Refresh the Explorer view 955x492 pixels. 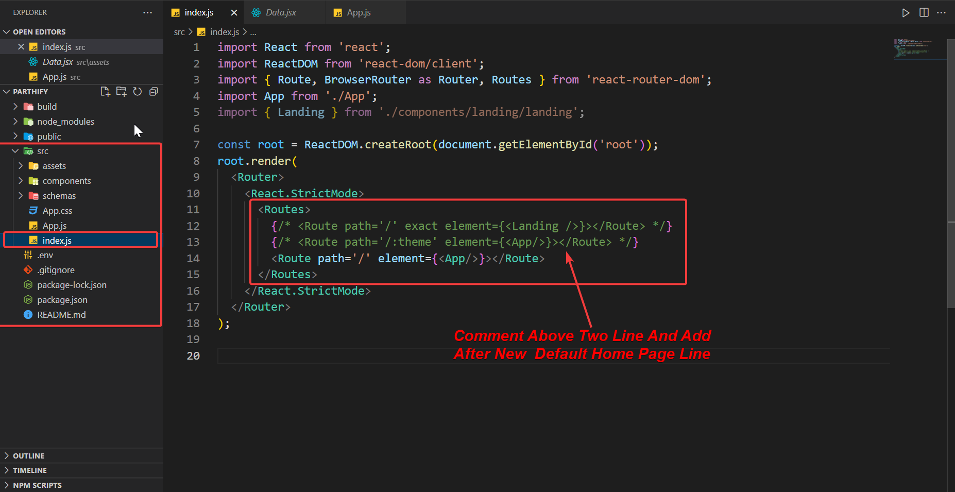click(137, 91)
